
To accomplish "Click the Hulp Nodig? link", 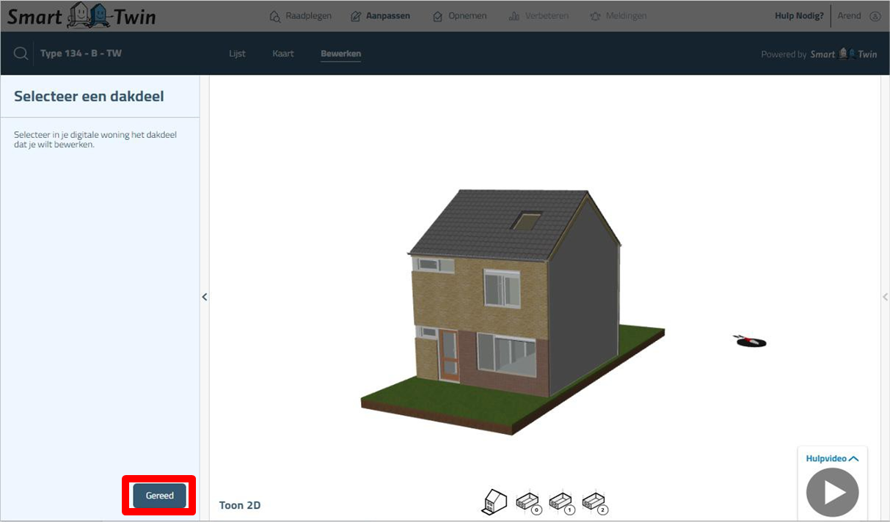I will (799, 16).
